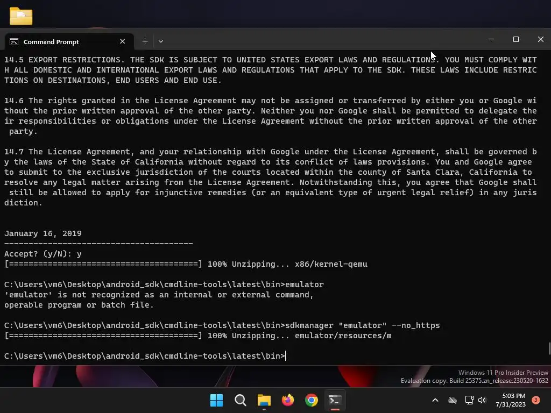Open the desktop folder icon
The height and width of the screenshot is (413, 551).
pos(21,16)
